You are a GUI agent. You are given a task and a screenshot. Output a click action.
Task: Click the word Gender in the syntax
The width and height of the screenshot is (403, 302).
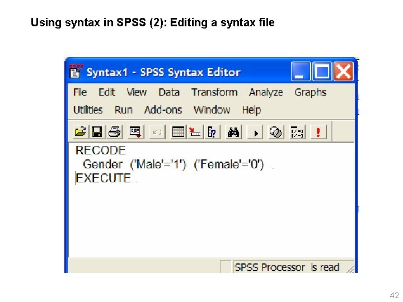point(103,164)
